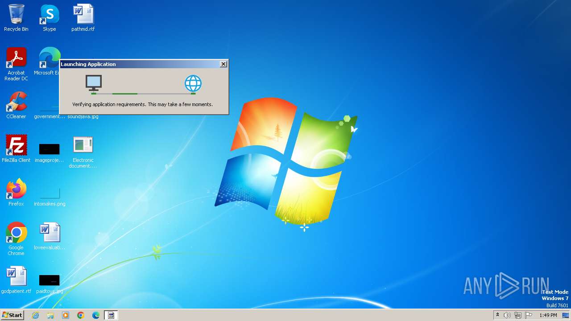Select the loveevaluati... document icon
Image resolution: width=571 pixels, height=321 pixels.
point(50,236)
